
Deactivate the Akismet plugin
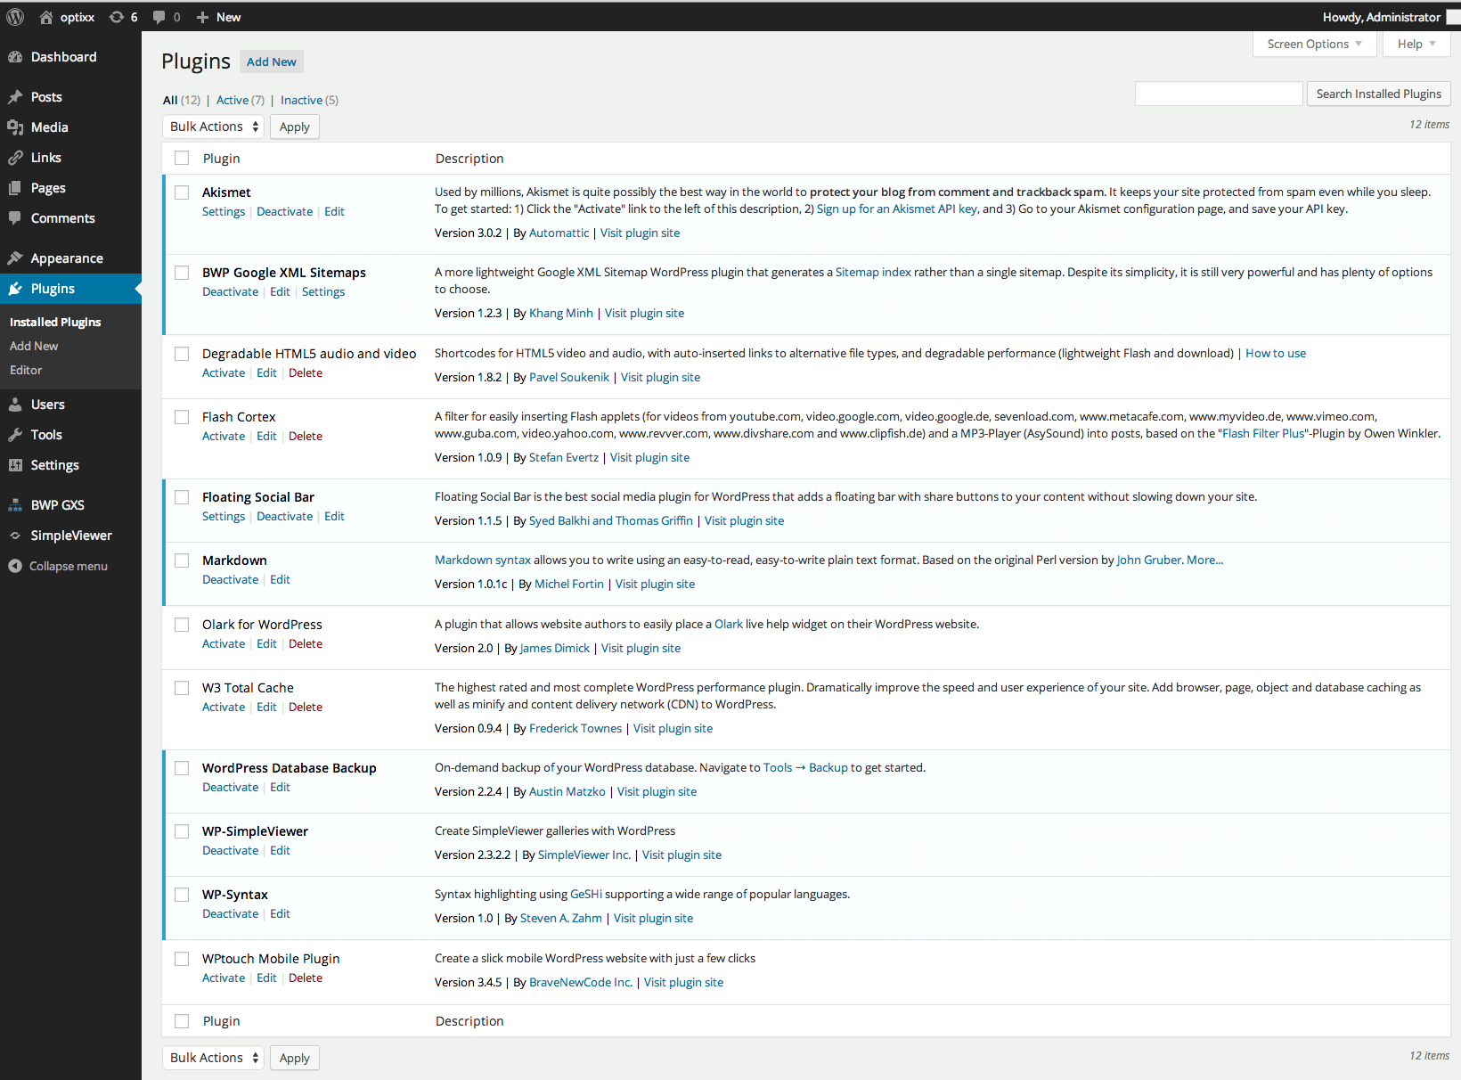(285, 211)
